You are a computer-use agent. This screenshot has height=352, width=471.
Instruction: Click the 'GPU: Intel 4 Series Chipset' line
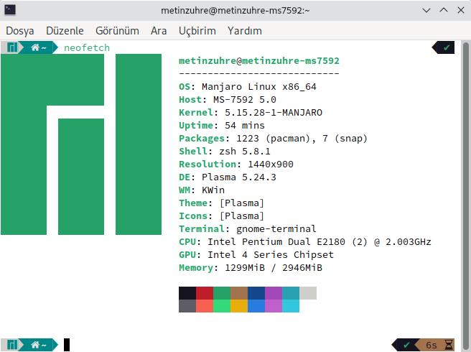pos(256,255)
